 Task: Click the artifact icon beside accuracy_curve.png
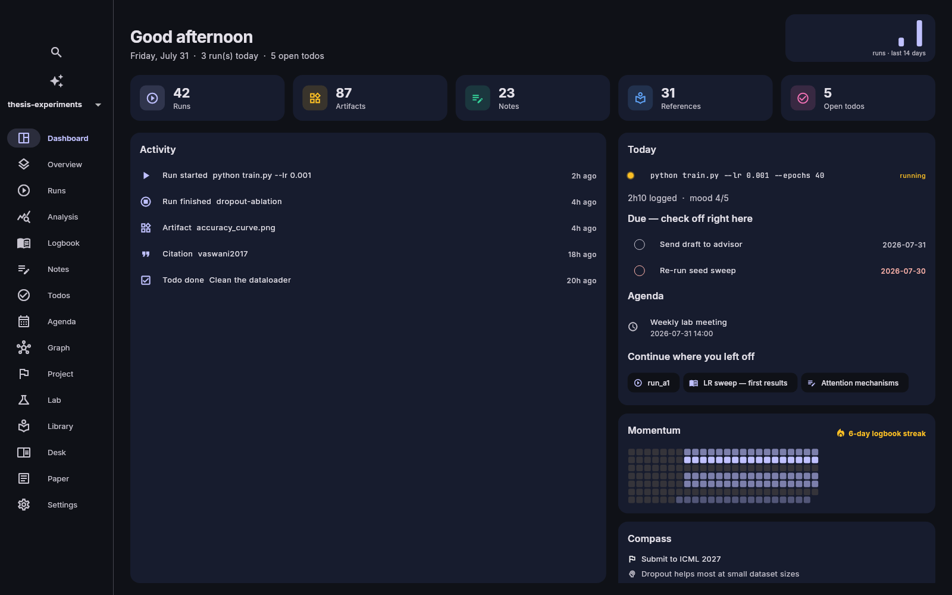click(x=146, y=228)
